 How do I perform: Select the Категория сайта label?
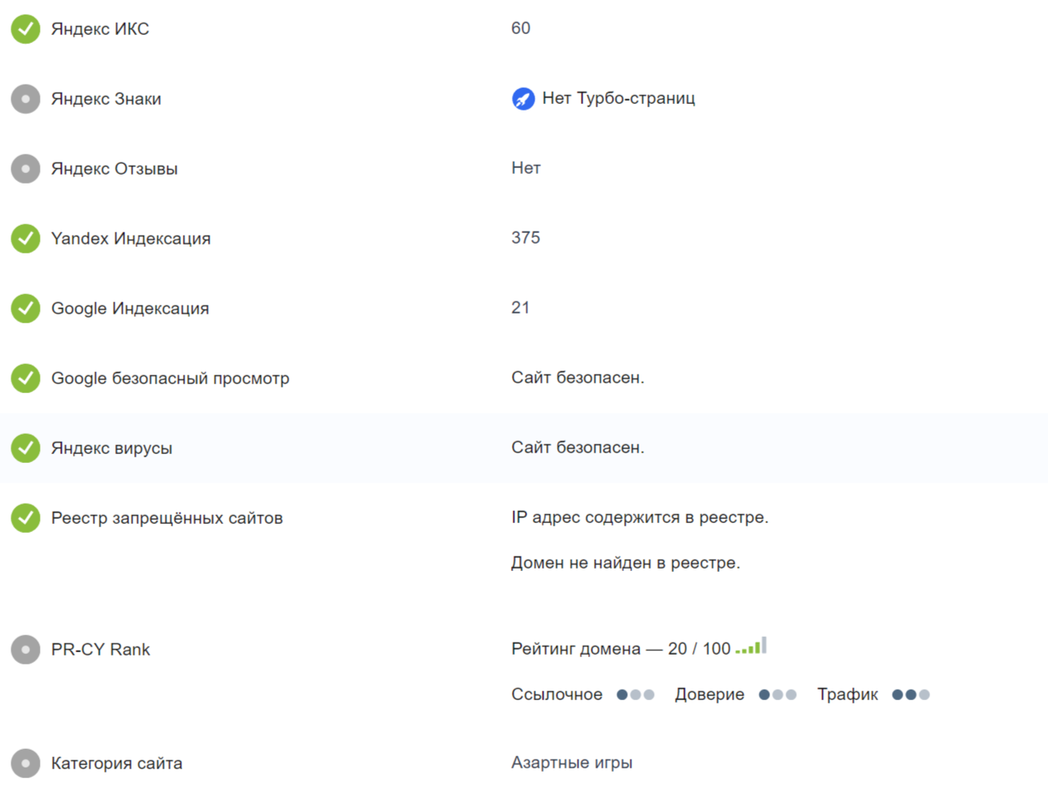pyautogui.click(x=117, y=764)
